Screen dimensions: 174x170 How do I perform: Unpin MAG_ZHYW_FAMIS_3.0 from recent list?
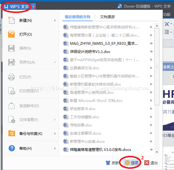coord(151,44)
